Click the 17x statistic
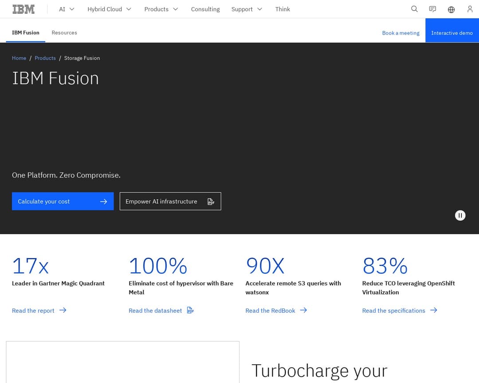Viewport: 479px width, 383px height. pos(30,266)
